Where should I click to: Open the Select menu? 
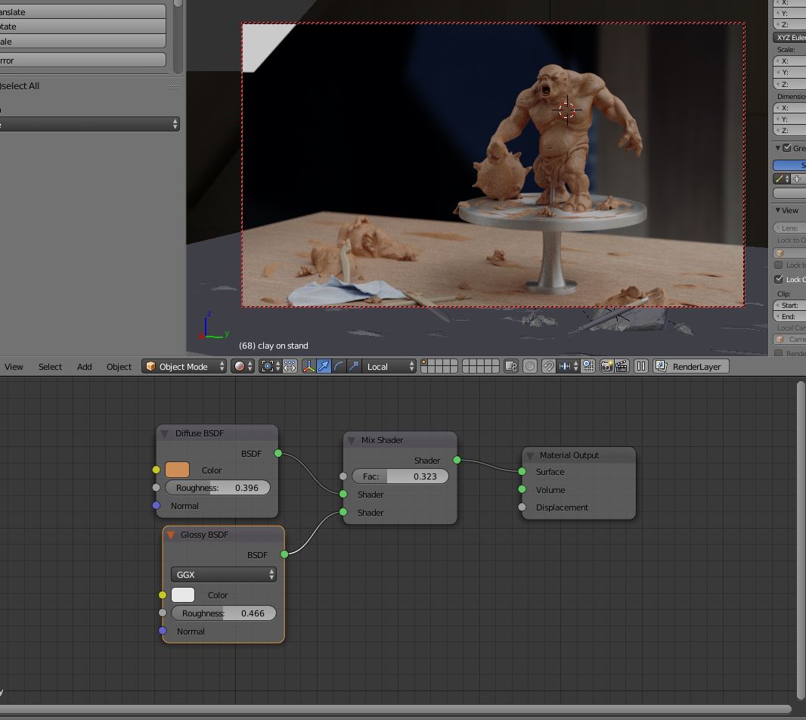point(50,367)
